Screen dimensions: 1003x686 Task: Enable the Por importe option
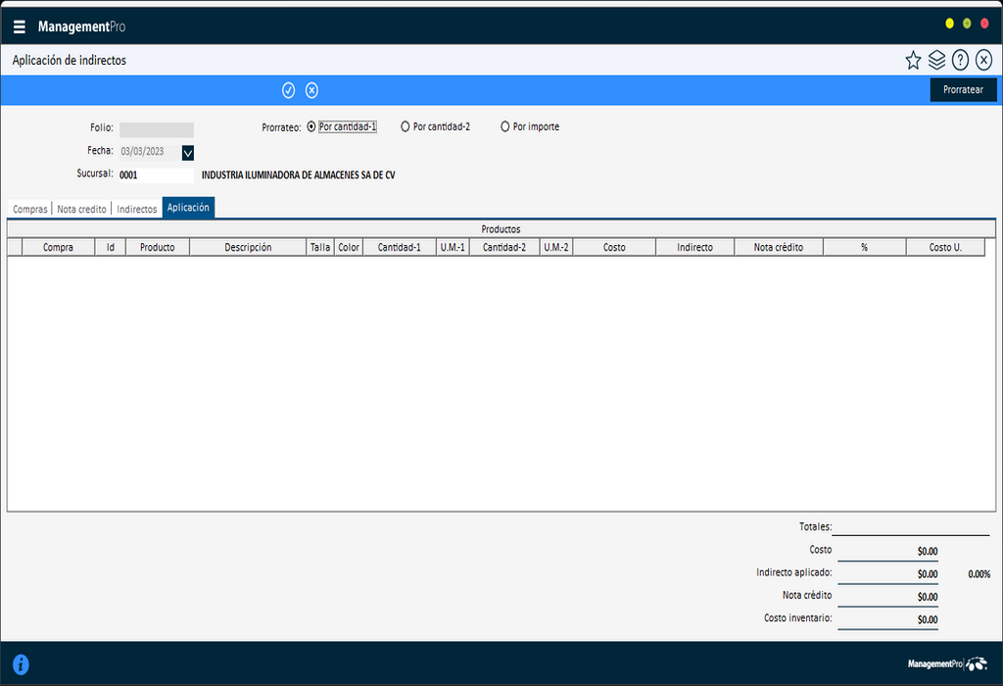pyautogui.click(x=504, y=125)
